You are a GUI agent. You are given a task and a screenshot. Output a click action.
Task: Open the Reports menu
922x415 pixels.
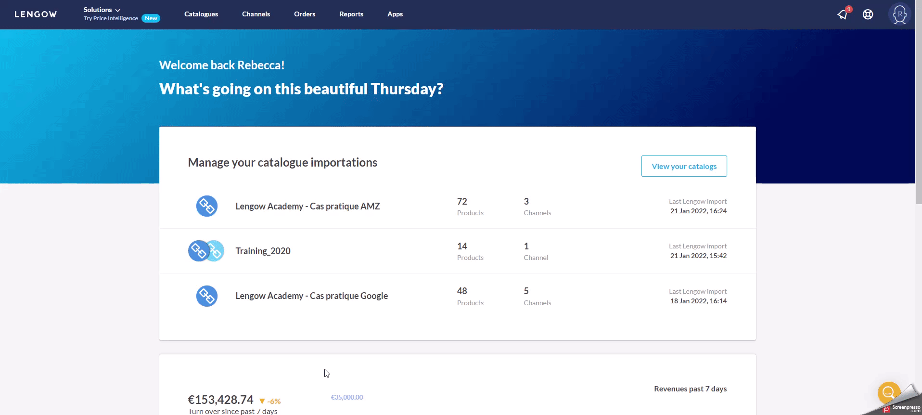point(351,14)
